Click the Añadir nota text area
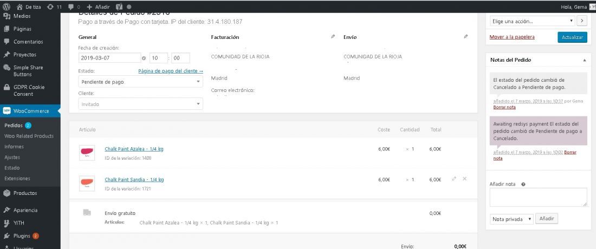This screenshot has width=596, height=249. coord(538,198)
